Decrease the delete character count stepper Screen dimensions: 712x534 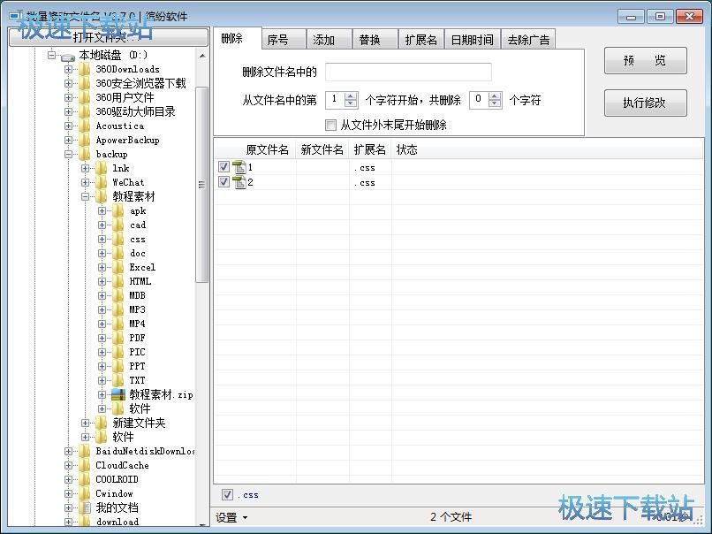(x=495, y=103)
